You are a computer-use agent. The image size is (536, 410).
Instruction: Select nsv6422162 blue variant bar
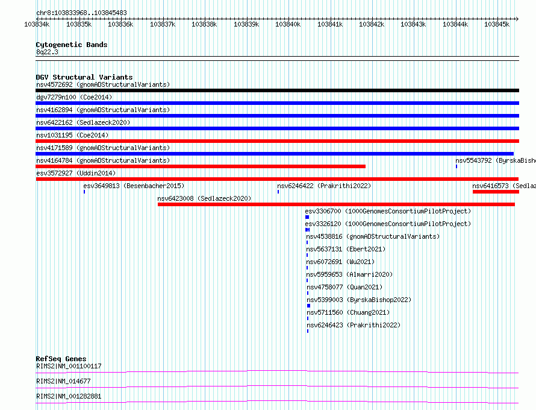277,128
